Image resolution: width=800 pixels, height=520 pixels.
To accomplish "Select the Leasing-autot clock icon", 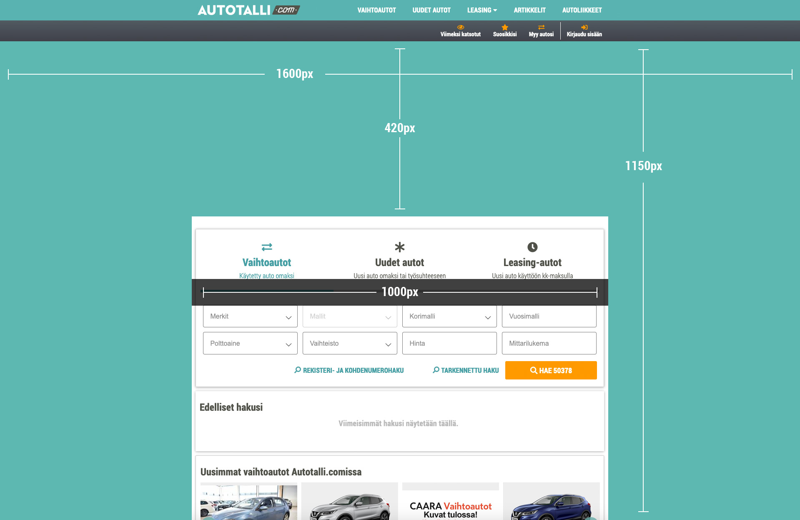I will tap(532, 247).
